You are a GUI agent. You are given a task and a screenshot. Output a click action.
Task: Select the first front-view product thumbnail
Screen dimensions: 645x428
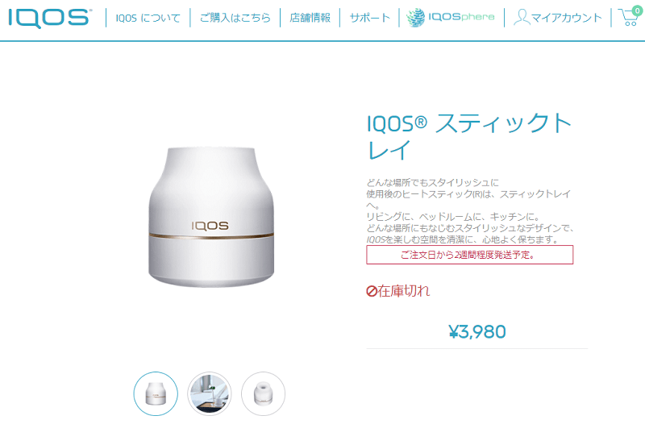[x=156, y=393]
